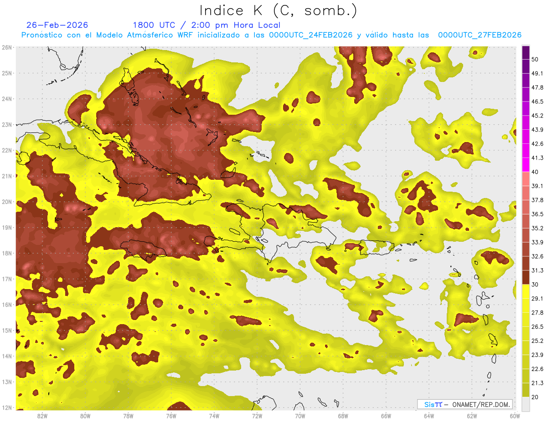The image size is (547, 422).
Task: Select the colorbar value 32.6
Action: click(x=537, y=256)
